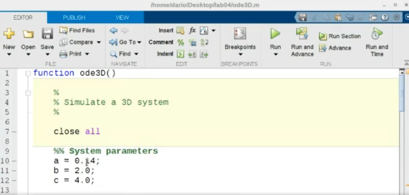
Task: Switch to the PUBLISH tab
Action: point(74,18)
